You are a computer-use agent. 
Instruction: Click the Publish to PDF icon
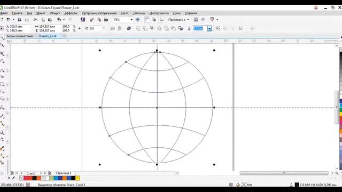(106, 20)
